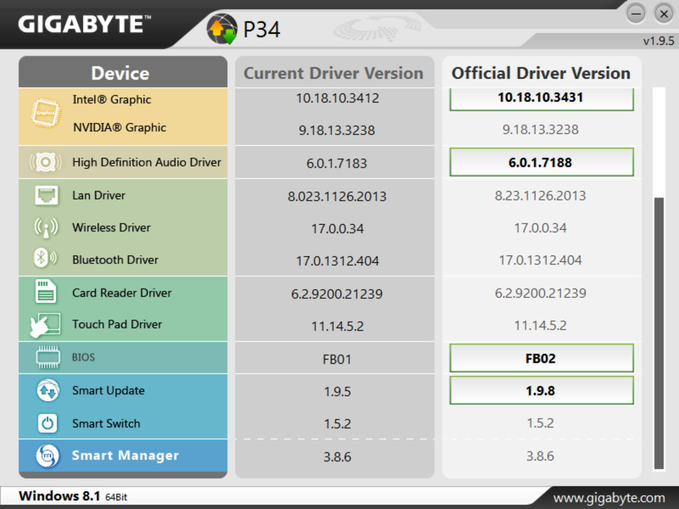Screen dimensions: 679x509
Task: Select Bluetooth Driver label
Action: click(115, 260)
